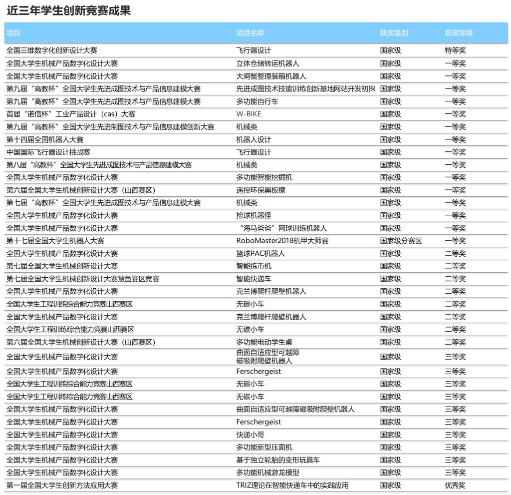Select the 优秀奖 award cell
Image resolution: width=511 pixels, height=495 pixels.
click(455, 485)
